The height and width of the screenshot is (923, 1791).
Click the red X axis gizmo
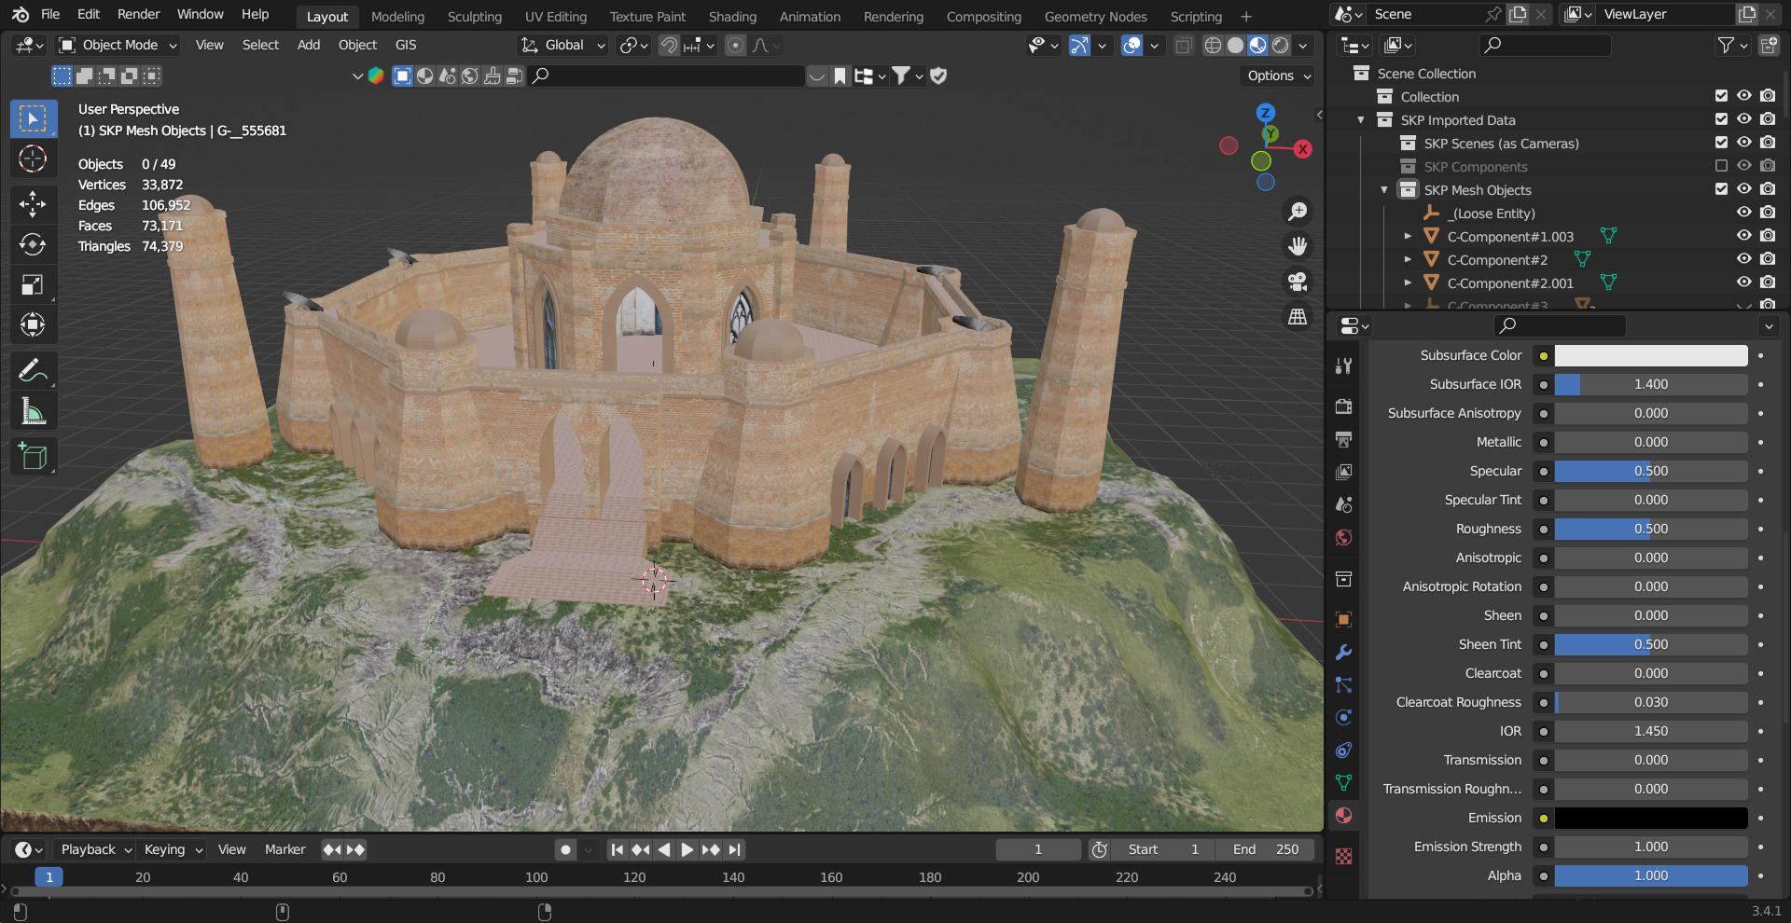pyautogui.click(x=1302, y=149)
